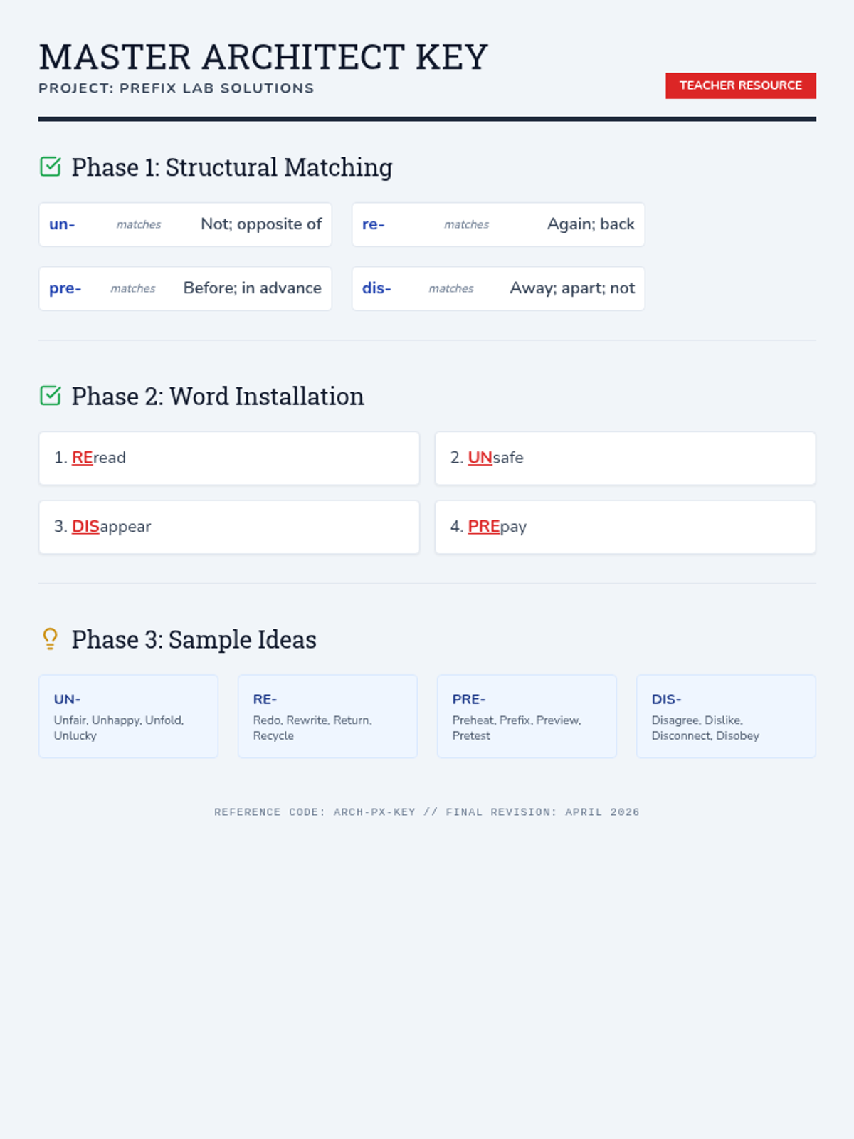Open the UN- sample ideas card
854x1139 pixels.
pos(128,716)
